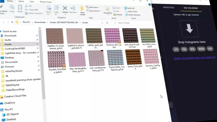The width and height of the screenshot is (217, 122).
Task: Open the Copy to dropdown
Action: click(56, 13)
